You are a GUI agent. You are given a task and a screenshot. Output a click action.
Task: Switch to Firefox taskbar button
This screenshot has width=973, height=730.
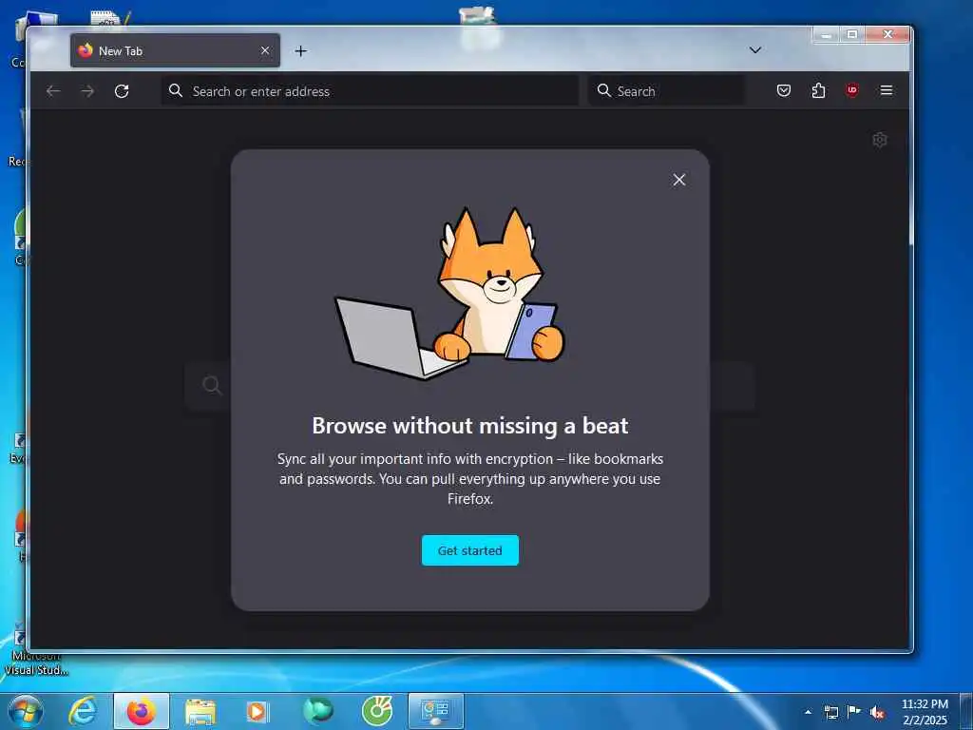142,711
